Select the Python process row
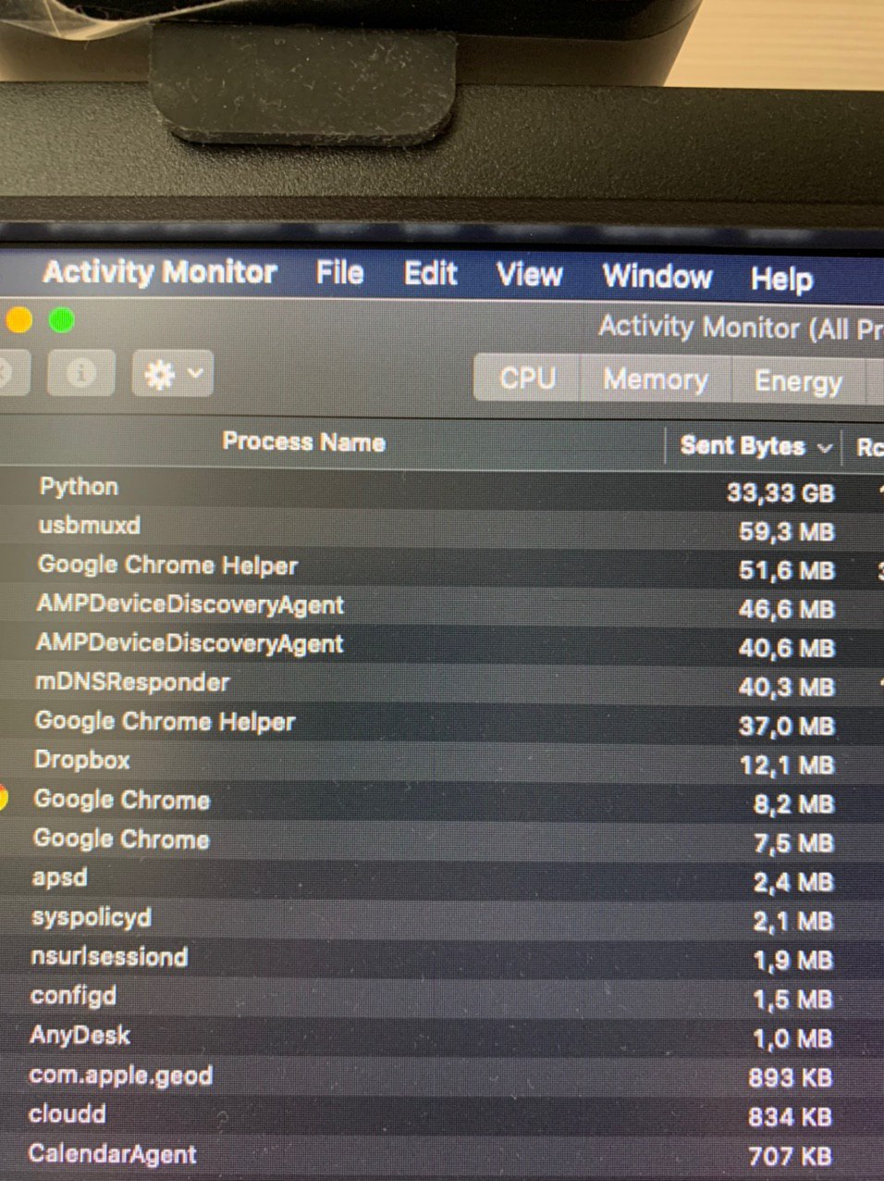This screenshot has width=884, height=1181. 442,490
